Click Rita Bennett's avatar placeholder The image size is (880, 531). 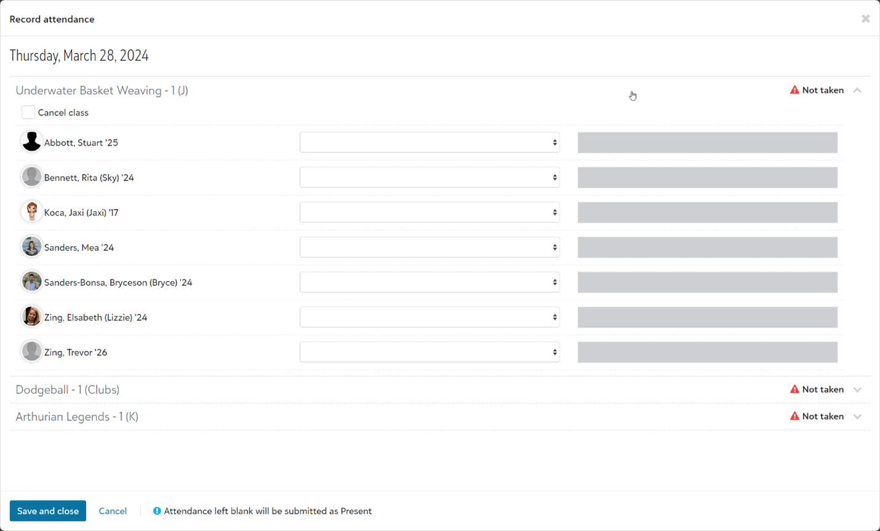pos(31,177)
